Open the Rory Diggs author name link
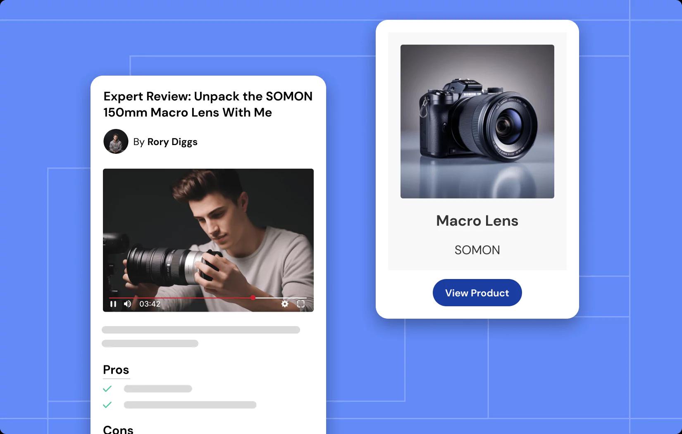The width and height of the screenshot is (682, 434). [172, 142]
